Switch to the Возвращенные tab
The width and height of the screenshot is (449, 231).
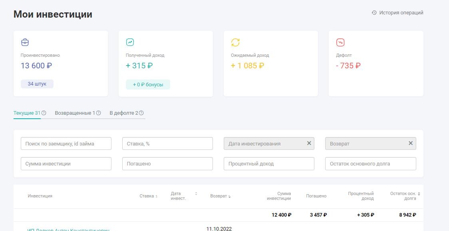click(75, 113)
